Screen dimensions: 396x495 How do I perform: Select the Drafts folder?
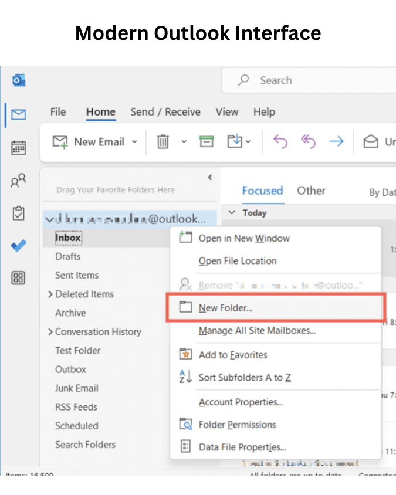pos(68,256)
